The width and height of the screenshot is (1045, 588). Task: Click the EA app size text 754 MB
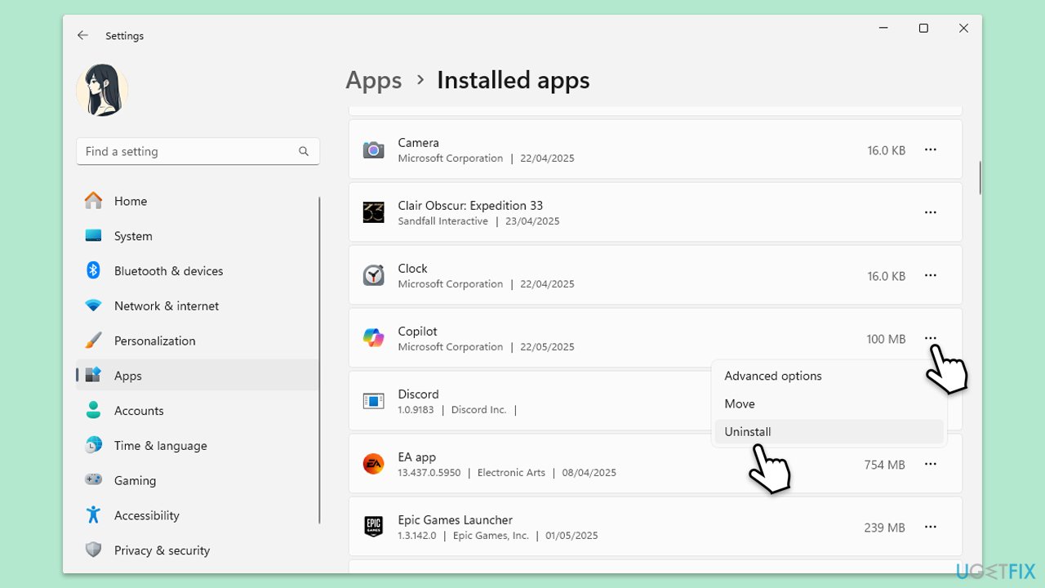tap(885, 465)
